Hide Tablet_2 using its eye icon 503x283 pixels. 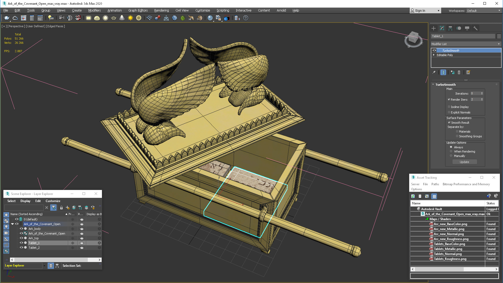(x=21, y=248)
